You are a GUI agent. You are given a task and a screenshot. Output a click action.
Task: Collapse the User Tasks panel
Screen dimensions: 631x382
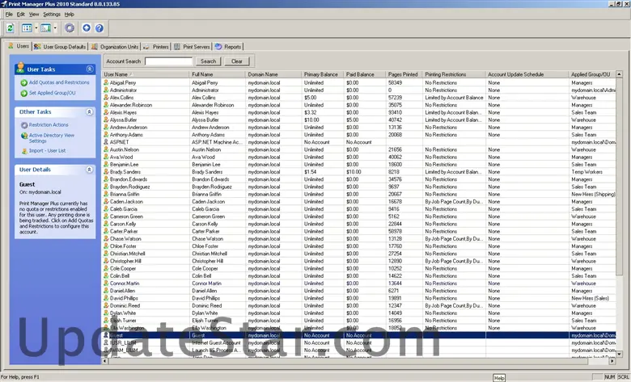click(x=88, y=69)
